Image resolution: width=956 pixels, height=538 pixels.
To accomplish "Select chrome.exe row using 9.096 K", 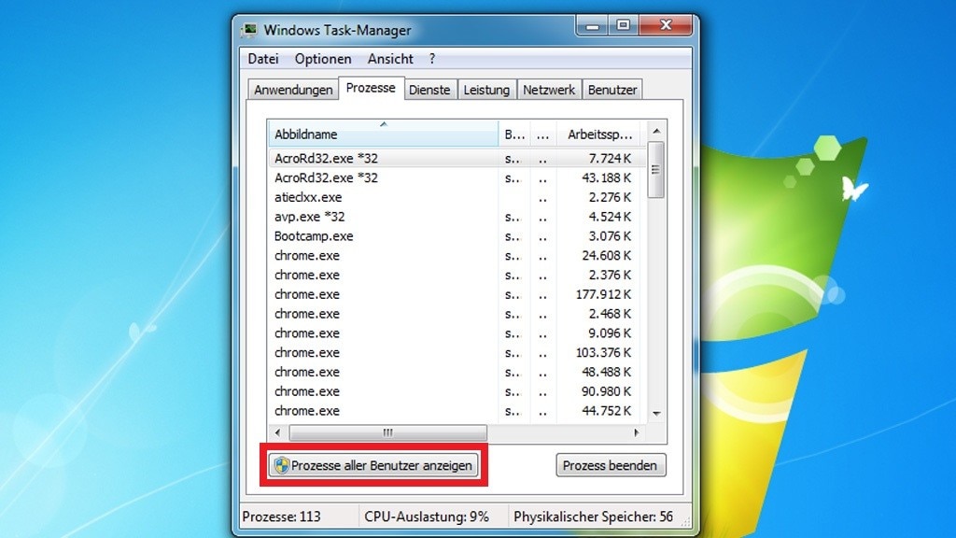I will pyautogui.click(x=456, y=333).
